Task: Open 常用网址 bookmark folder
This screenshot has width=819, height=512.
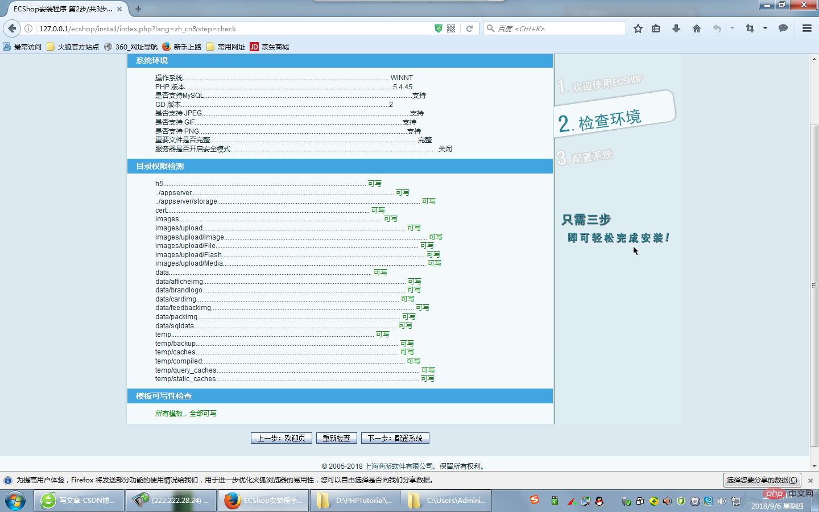Action: pos(226,47)
